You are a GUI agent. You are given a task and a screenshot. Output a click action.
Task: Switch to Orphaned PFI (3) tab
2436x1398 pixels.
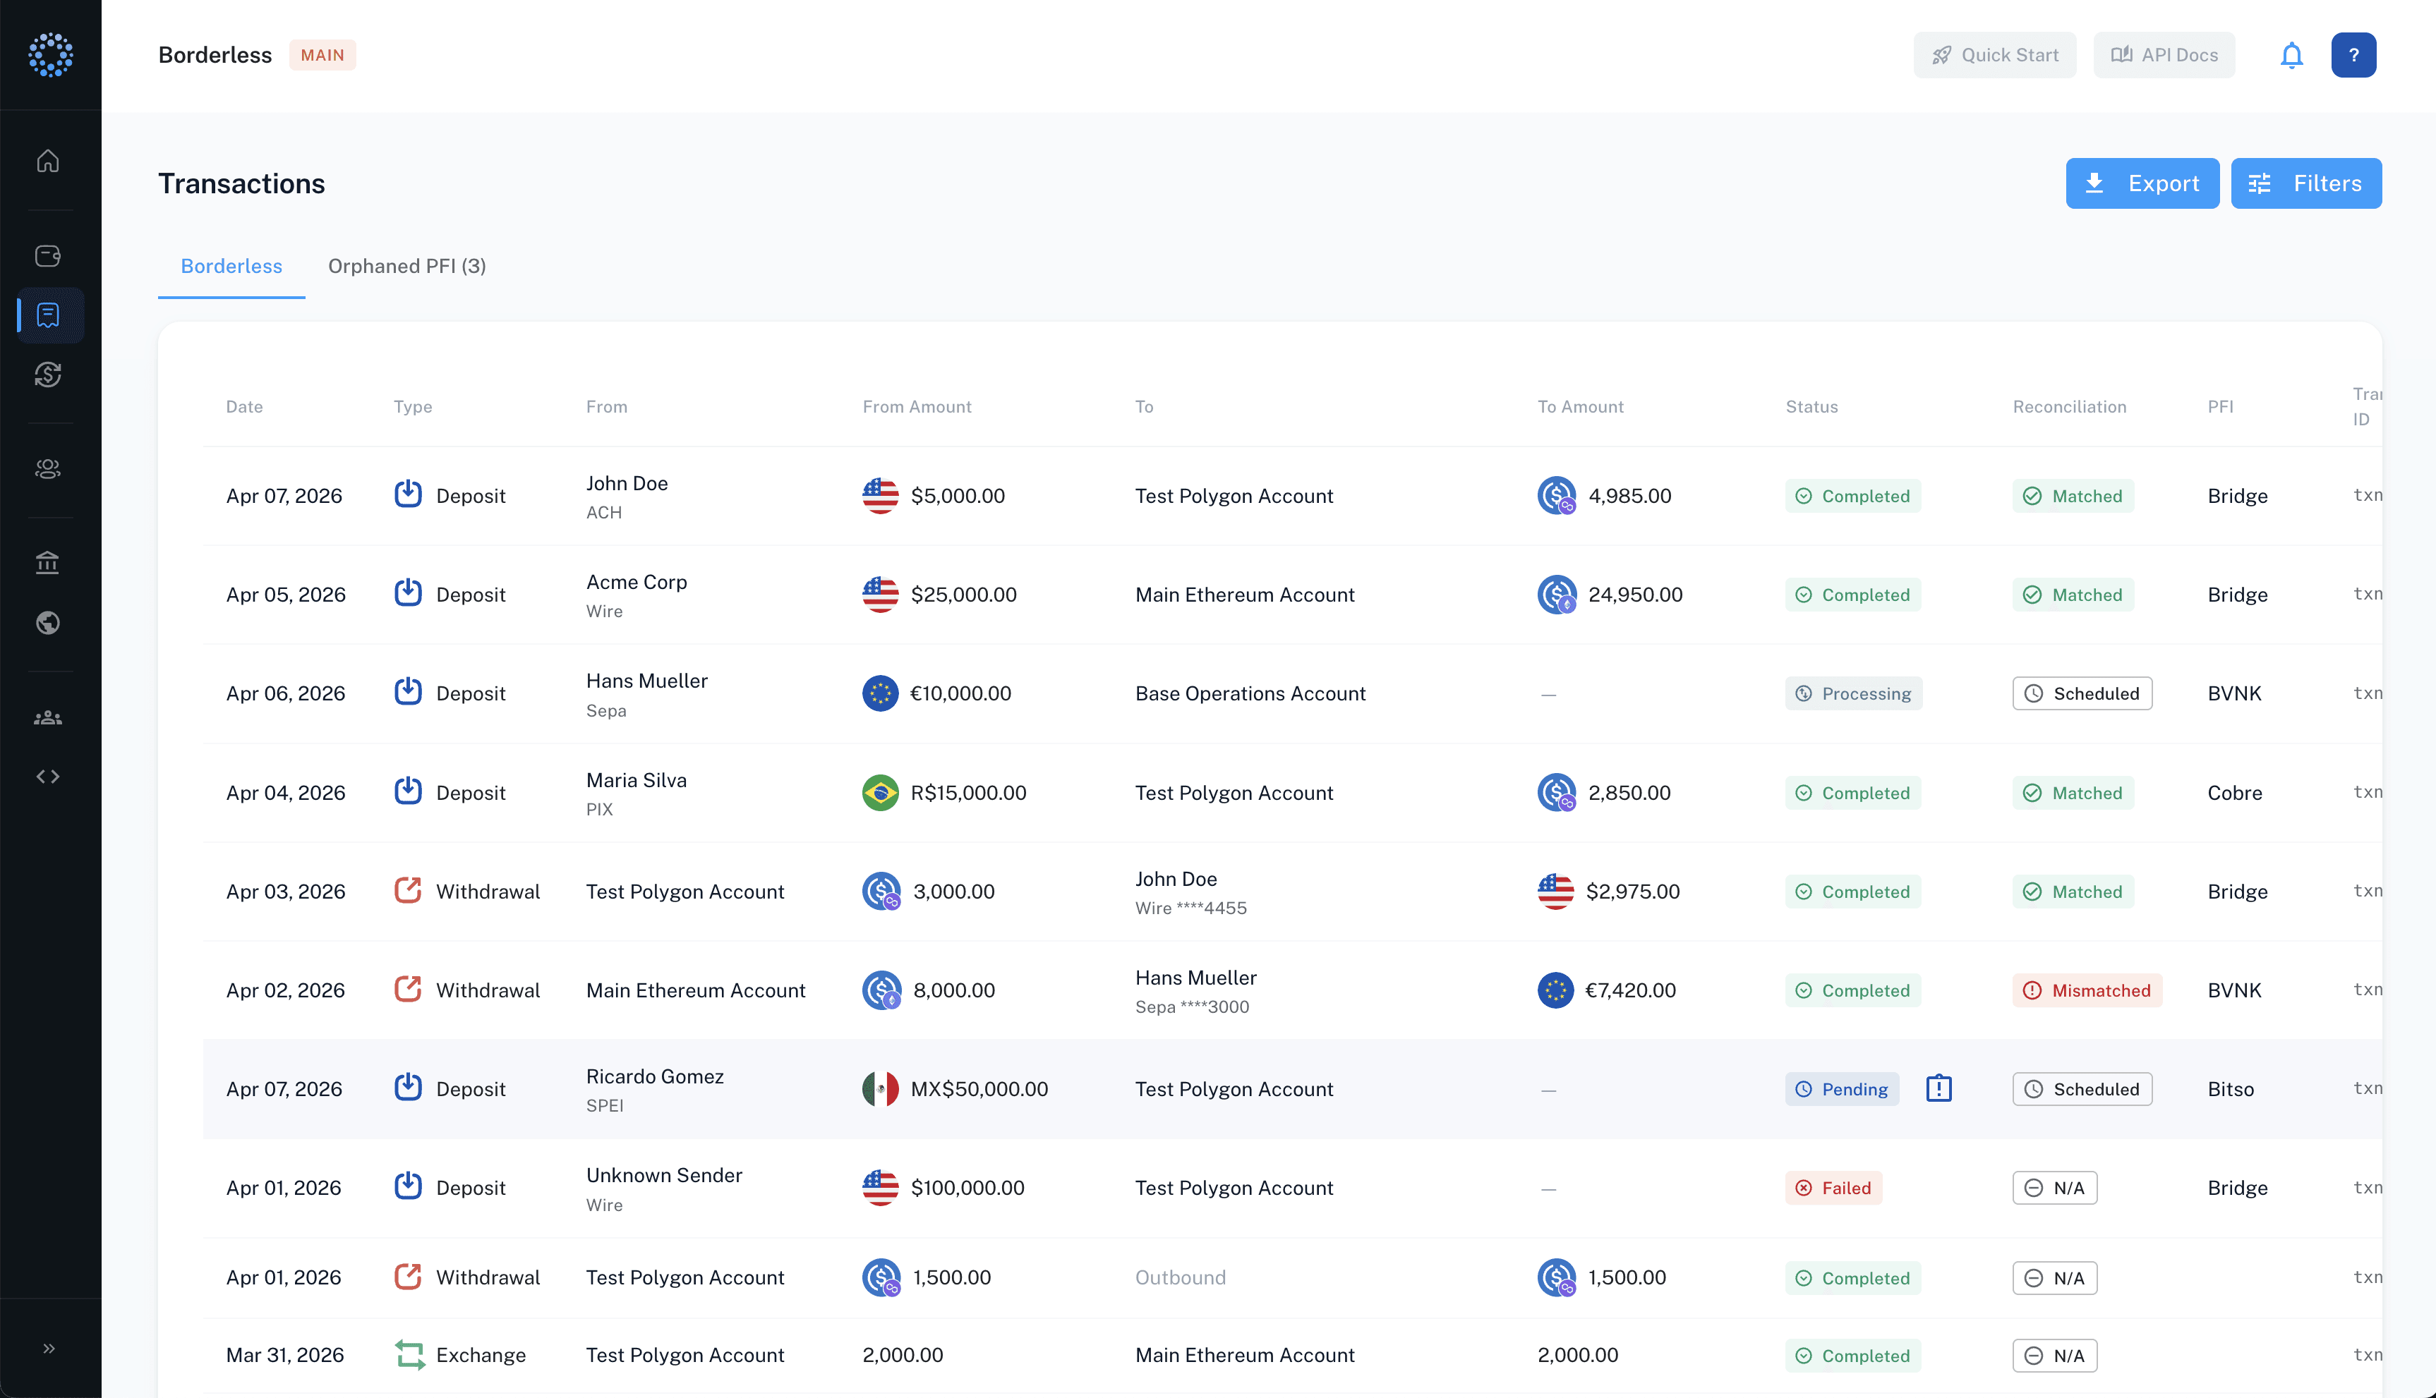(406, 266)
